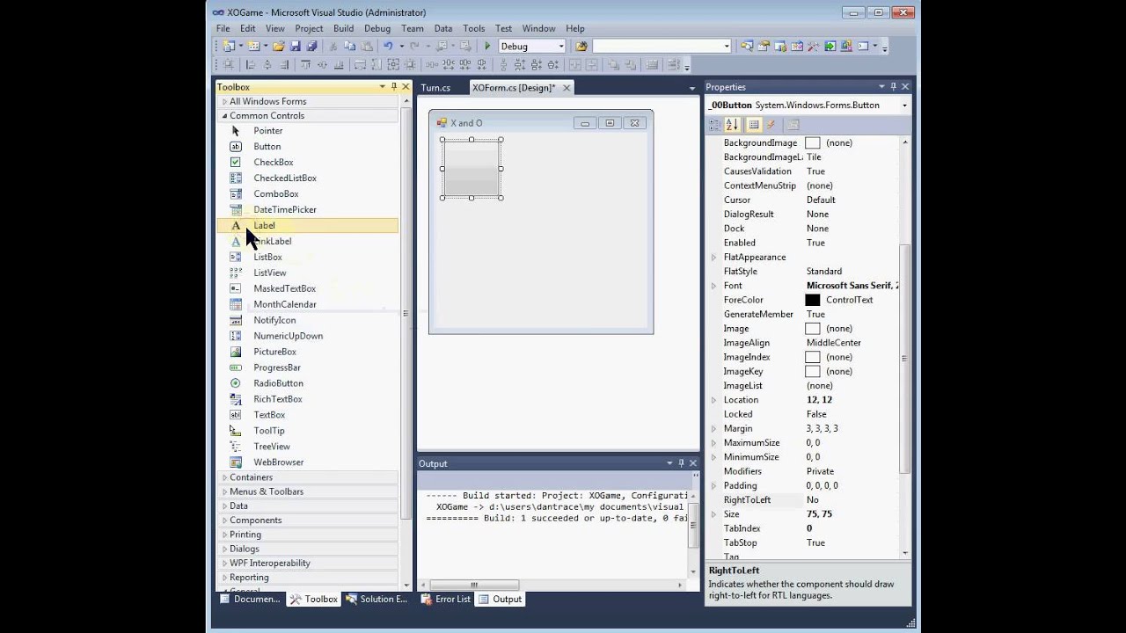This screenshot has width=1126, height=633.
Task: Expand the Containers toolbox group
Action: 224,477
